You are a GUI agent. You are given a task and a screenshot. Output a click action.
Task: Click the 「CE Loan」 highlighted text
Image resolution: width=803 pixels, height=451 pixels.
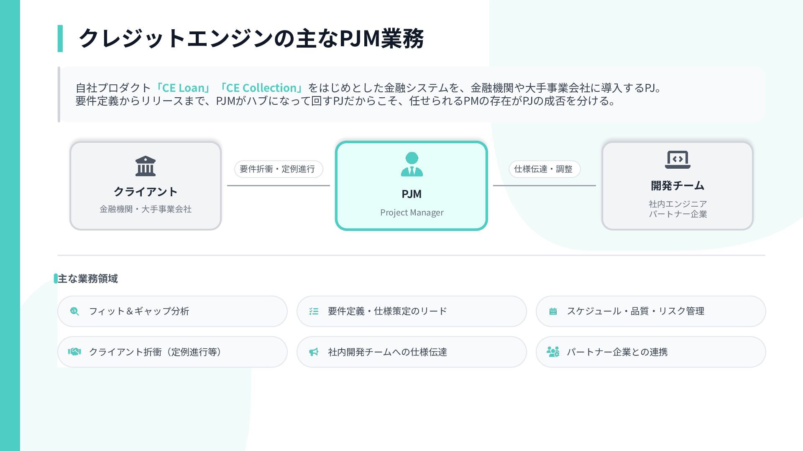[x=183, y=88]
